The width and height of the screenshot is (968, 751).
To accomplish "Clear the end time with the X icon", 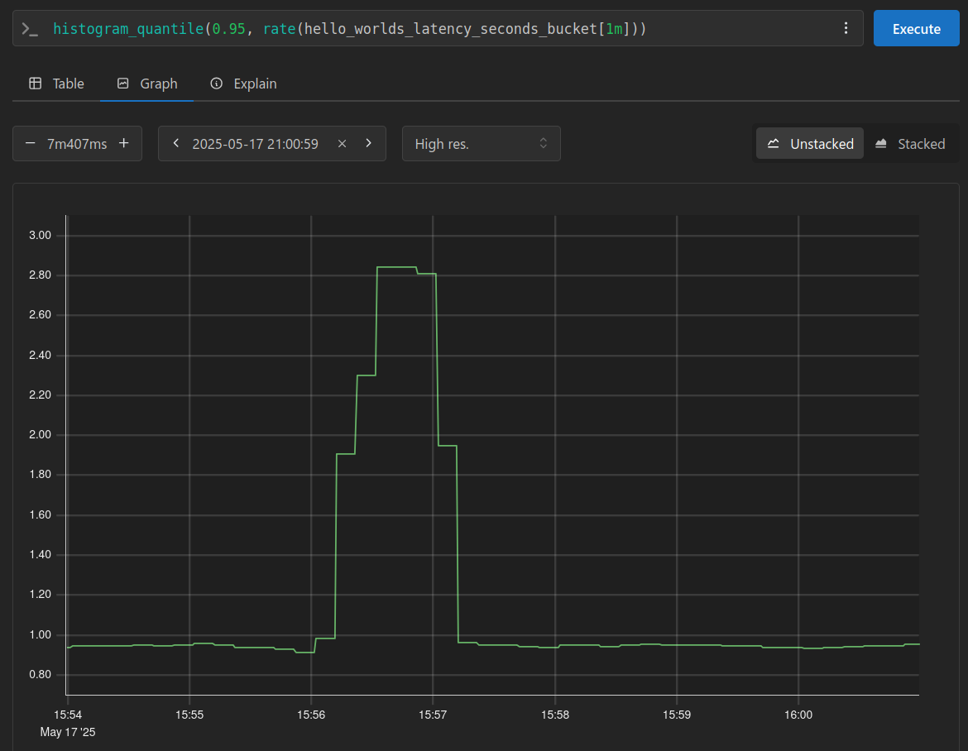I will click(342, 144).
